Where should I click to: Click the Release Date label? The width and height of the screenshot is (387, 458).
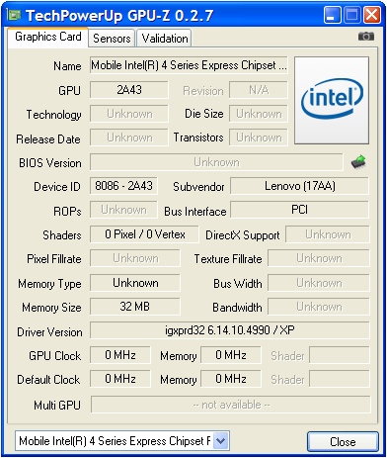click(48, 138)
